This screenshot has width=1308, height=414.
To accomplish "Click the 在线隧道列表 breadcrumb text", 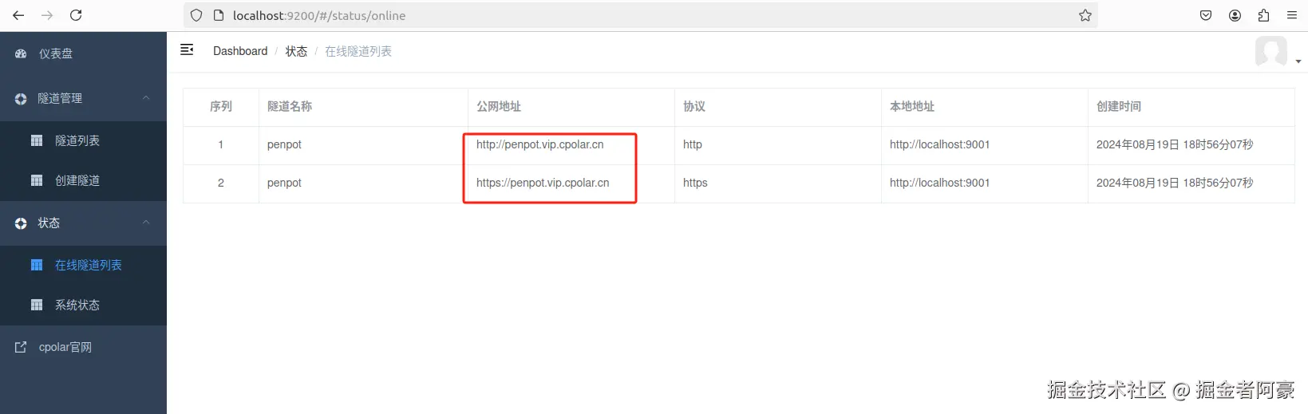I will (x=358, y=51).
